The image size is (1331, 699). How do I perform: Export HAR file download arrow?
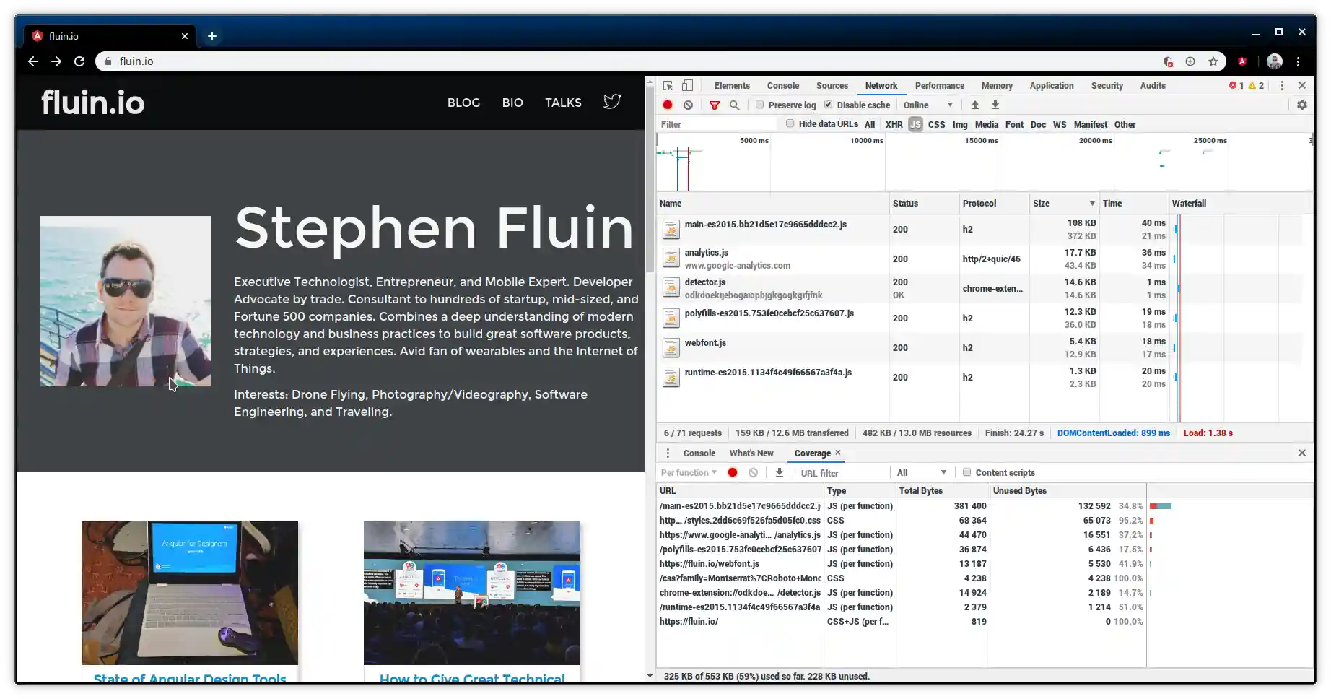coord(995,105)
